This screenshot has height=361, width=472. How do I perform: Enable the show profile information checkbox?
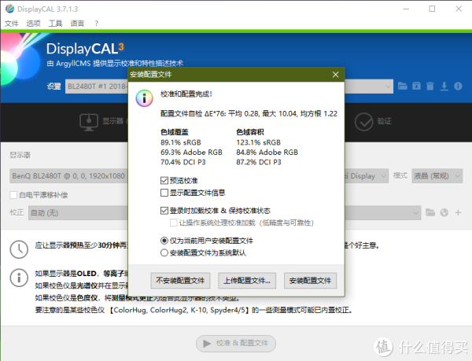click(164, 193)
